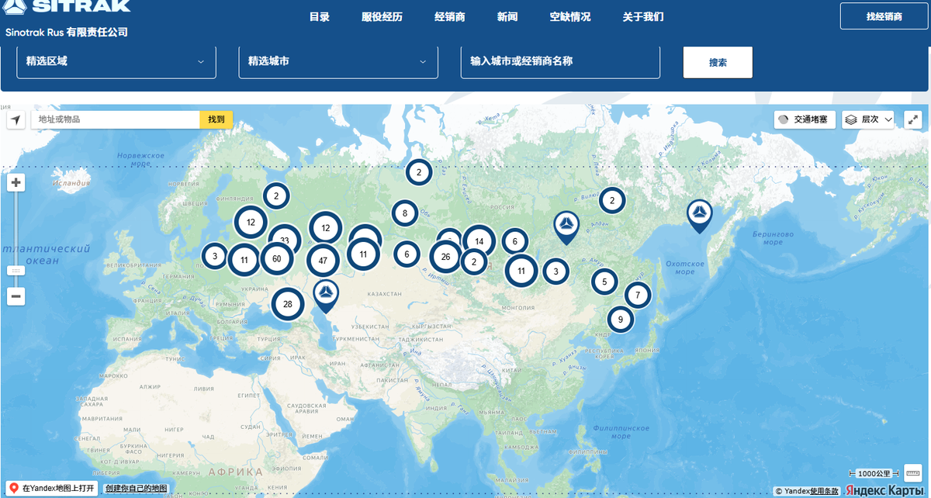Expand the 层次 map layers dropdown

pyautogui.click(x=869, y=119)
